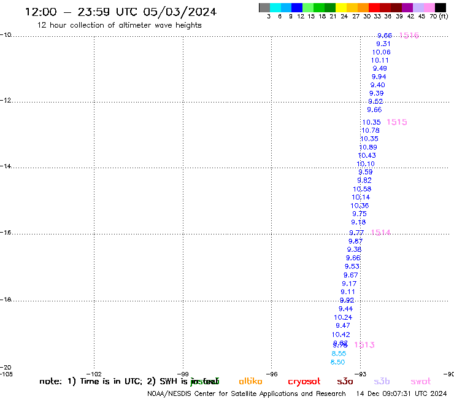Screen dimensions: 454x399
Task: Select the bright red legend swatch
Action: point(374,7)
